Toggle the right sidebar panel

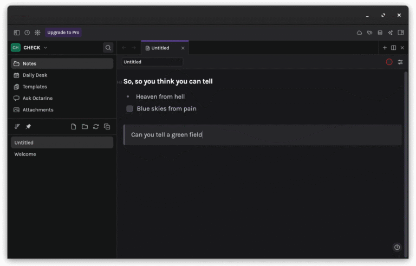401,33
